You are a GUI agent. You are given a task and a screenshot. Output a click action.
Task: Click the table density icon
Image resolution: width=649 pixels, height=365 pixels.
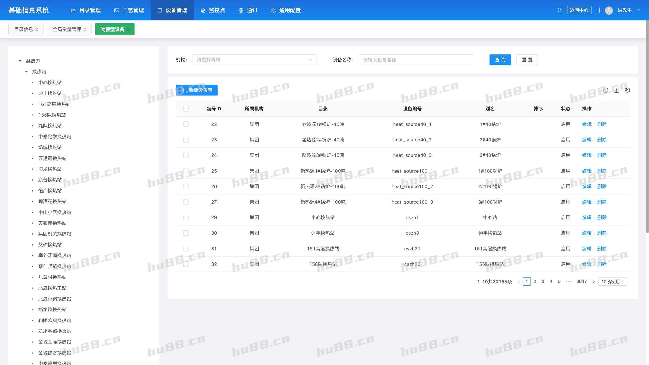click(616, 90)
